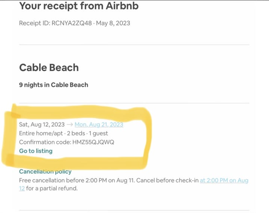Image resolution: width=269 pixels, height=213 pixels.
Task: Click the "Confirmation code:" label
Action: [x=44, y=142]
